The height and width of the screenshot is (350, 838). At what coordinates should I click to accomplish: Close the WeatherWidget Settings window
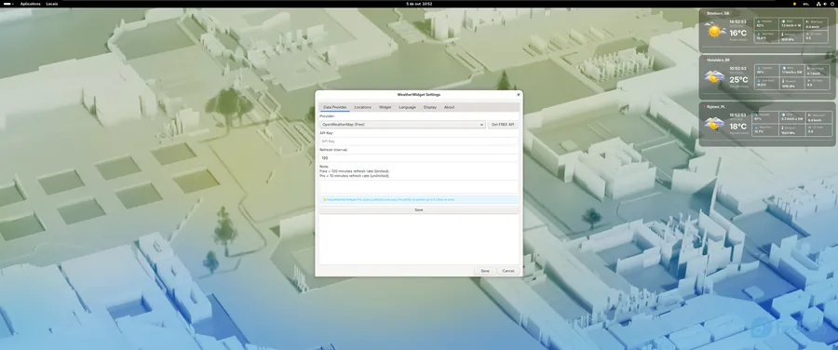pyautogui.click(x=518, y=95)
